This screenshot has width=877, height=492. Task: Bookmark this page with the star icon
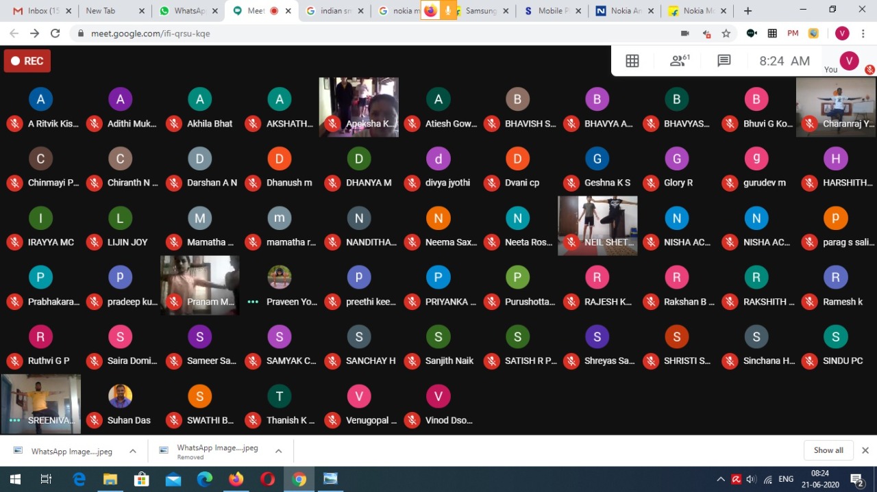pyautogui.click(x=726, y=34)
